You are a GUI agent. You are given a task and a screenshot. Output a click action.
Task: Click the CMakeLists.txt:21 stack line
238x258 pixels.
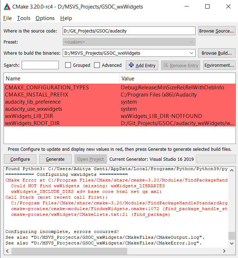[x=90, y=214]
